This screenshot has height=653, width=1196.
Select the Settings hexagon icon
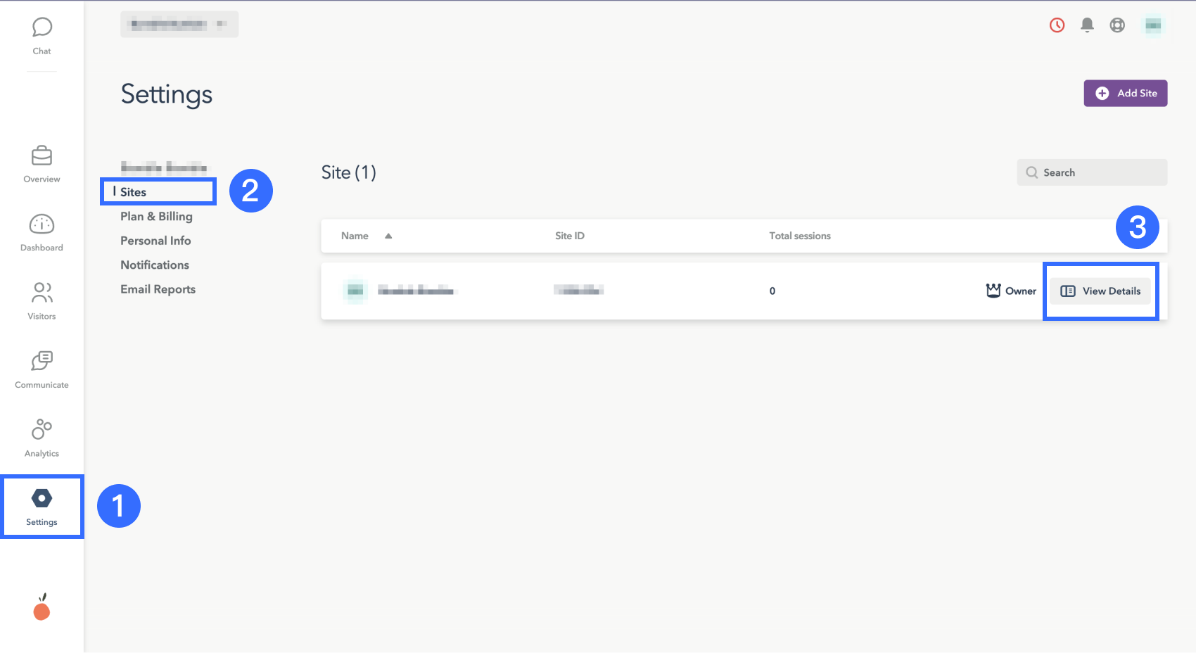click(42, 499)
